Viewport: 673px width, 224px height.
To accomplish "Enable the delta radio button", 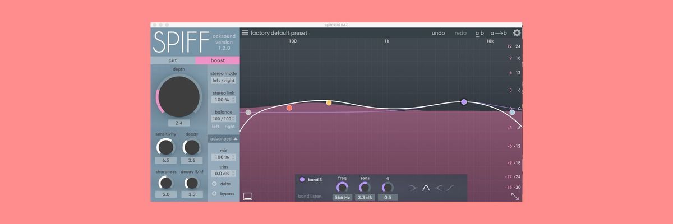I will tap(214, 184).
